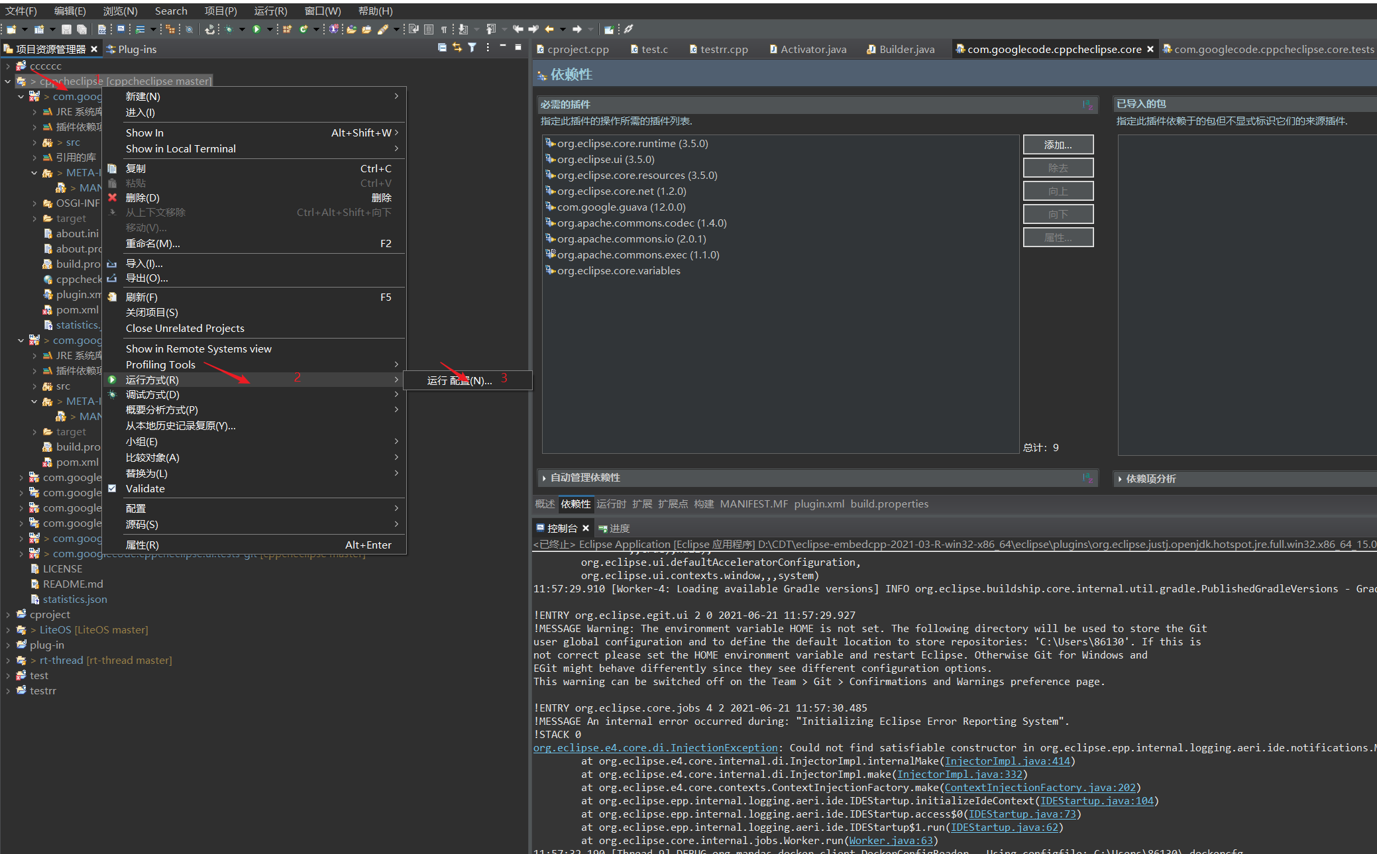1377x854 pixels.
Task: Click Collapse All in project explorer
Action: (442, 48)
